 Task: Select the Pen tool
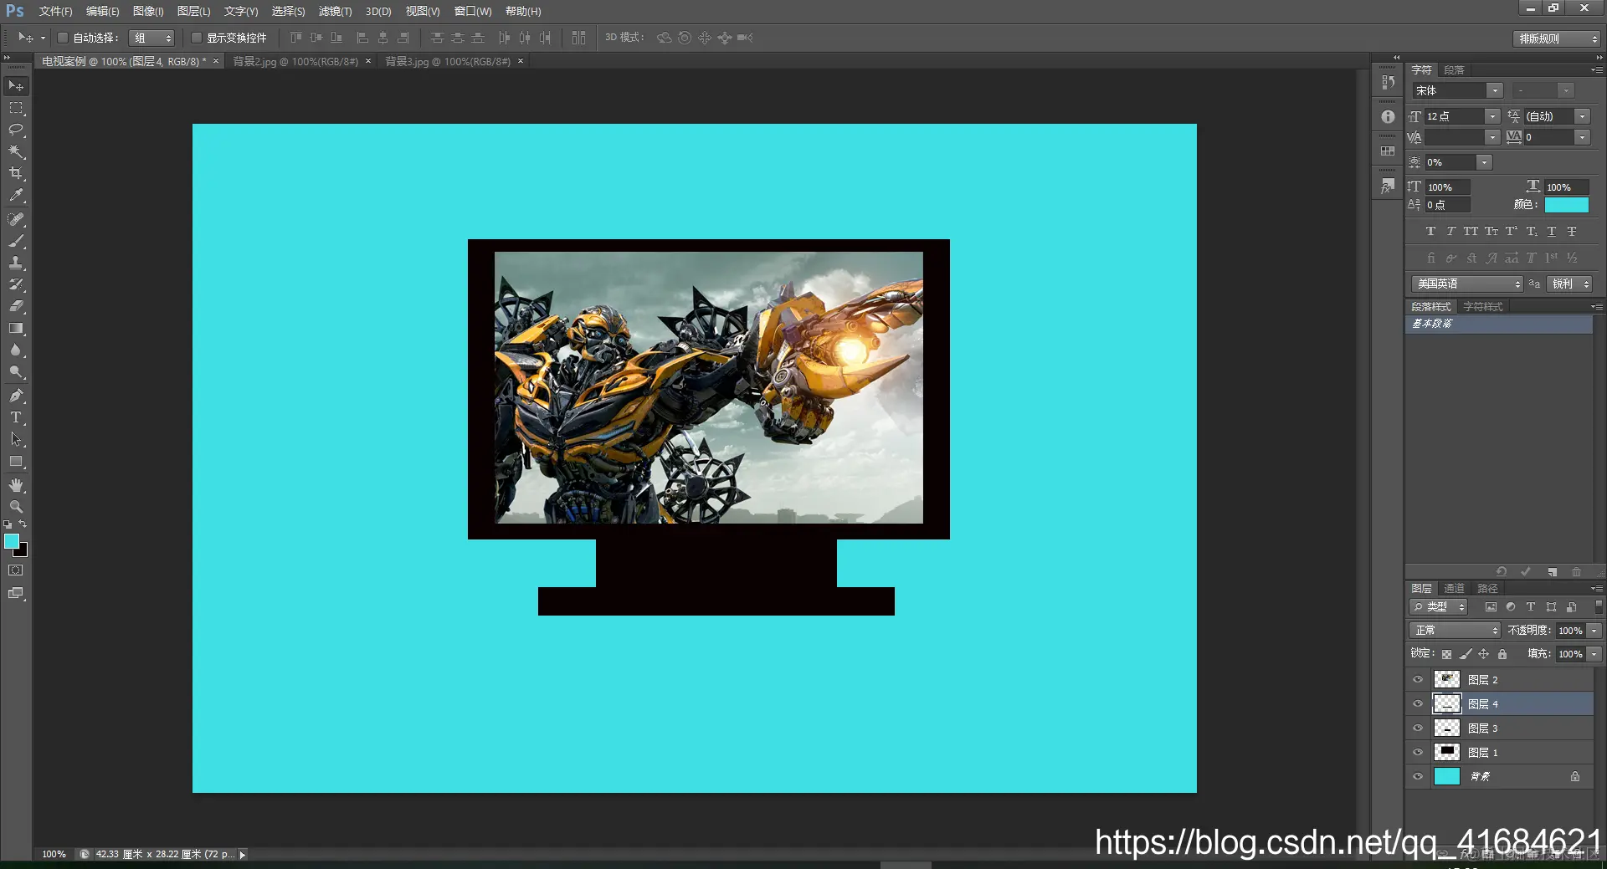16,396
